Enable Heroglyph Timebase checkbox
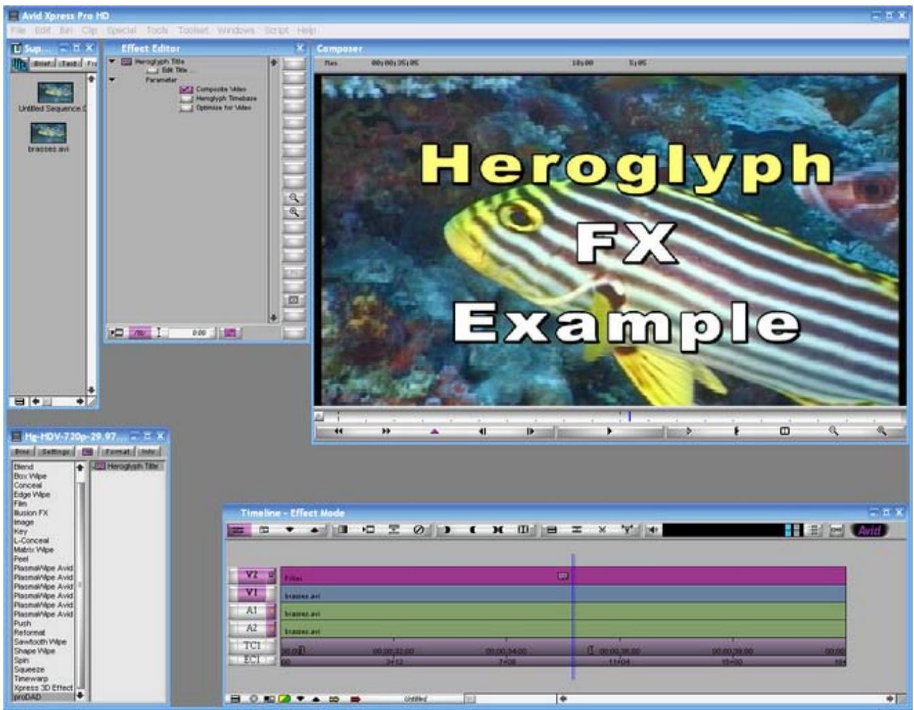Image resolution: width=914 pixels, height=710 pixels. [x=187, y=99]
